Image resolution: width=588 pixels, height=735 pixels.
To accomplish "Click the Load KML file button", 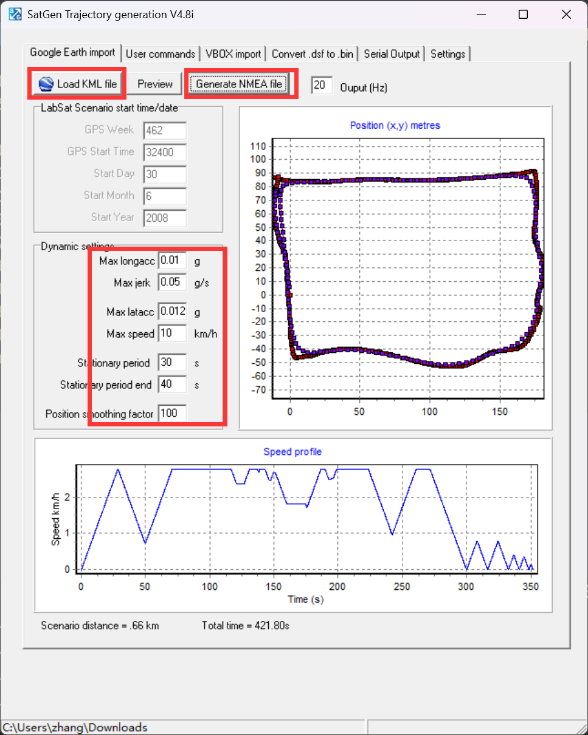I will tap(77, 84).
